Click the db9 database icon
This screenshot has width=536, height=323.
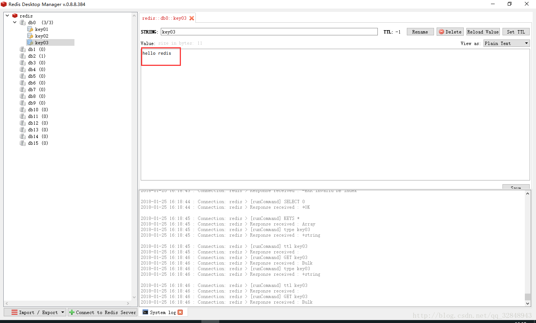coord(23,103)
